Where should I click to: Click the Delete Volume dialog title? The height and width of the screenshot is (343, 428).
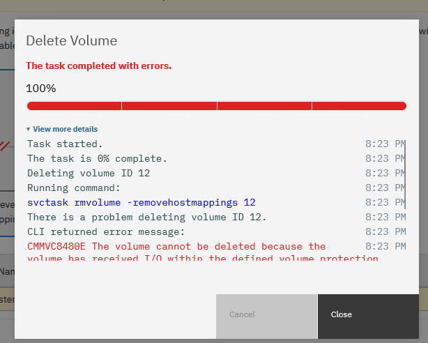pyautogui.click(x=71, y=40)
